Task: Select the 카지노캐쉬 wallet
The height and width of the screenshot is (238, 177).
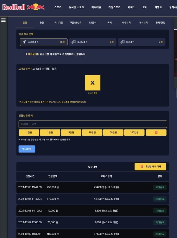Action: point(93,42)
